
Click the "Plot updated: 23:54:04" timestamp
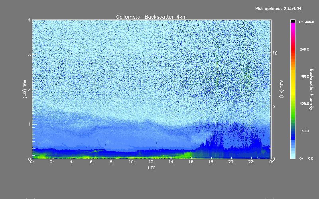tap(278, 8)
